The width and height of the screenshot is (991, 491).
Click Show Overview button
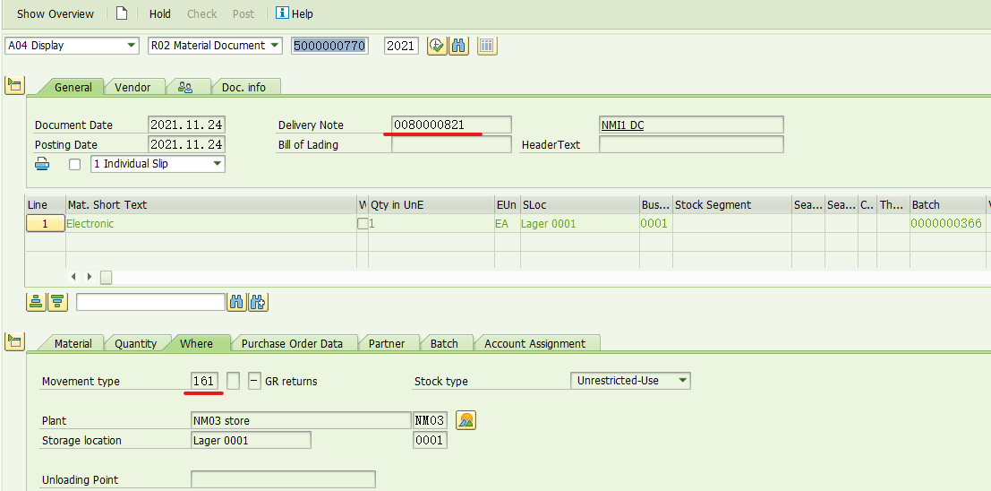[56, 14]
